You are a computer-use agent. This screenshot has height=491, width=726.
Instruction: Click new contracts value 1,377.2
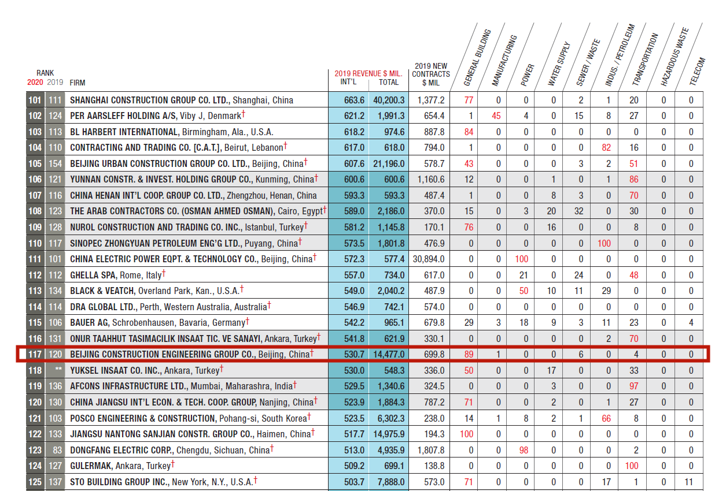click(431, 100)
